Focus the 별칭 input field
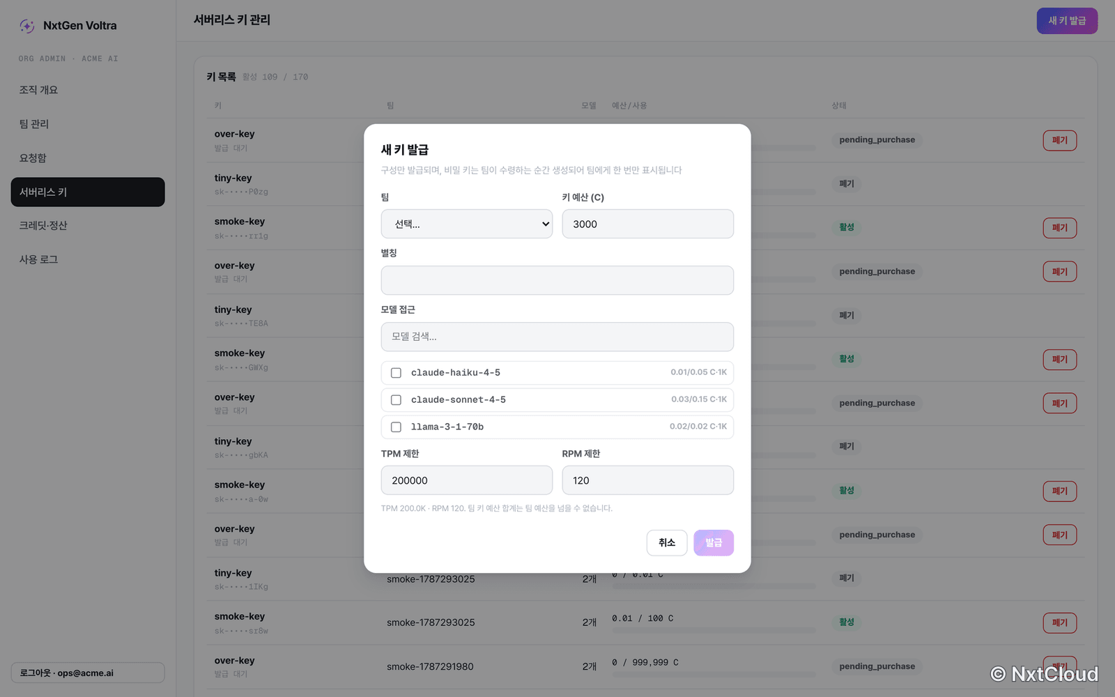This screenshot has height=697, width=1115. click(x=557, y=280)
